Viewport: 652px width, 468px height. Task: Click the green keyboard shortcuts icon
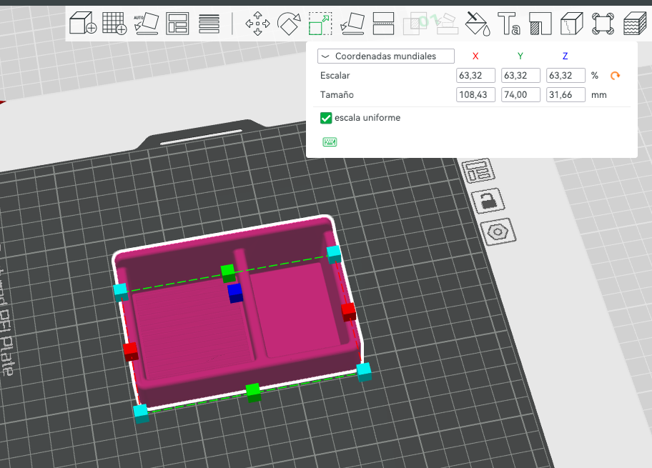[330, 142]
